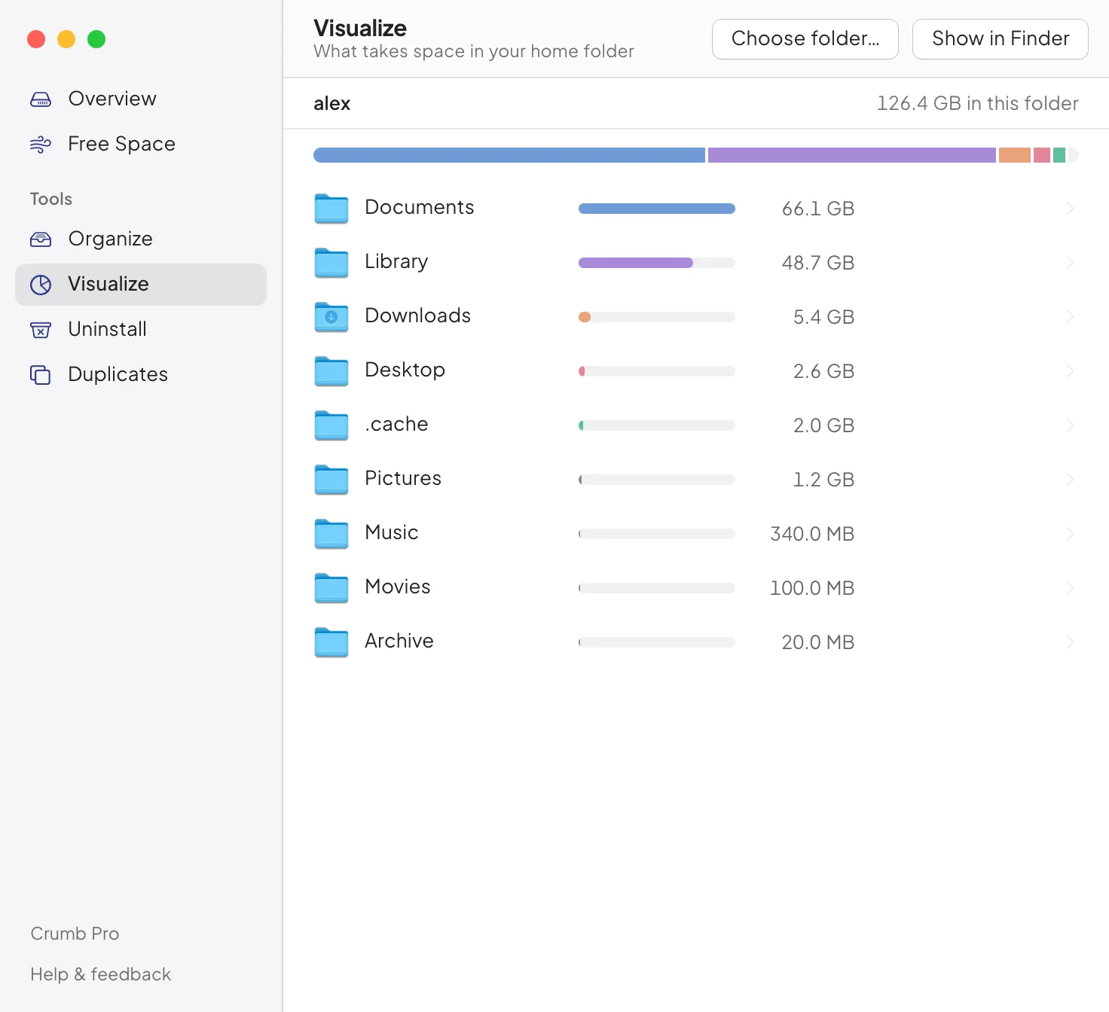Click the Pictures folder icon

click(x=331, y=480)
